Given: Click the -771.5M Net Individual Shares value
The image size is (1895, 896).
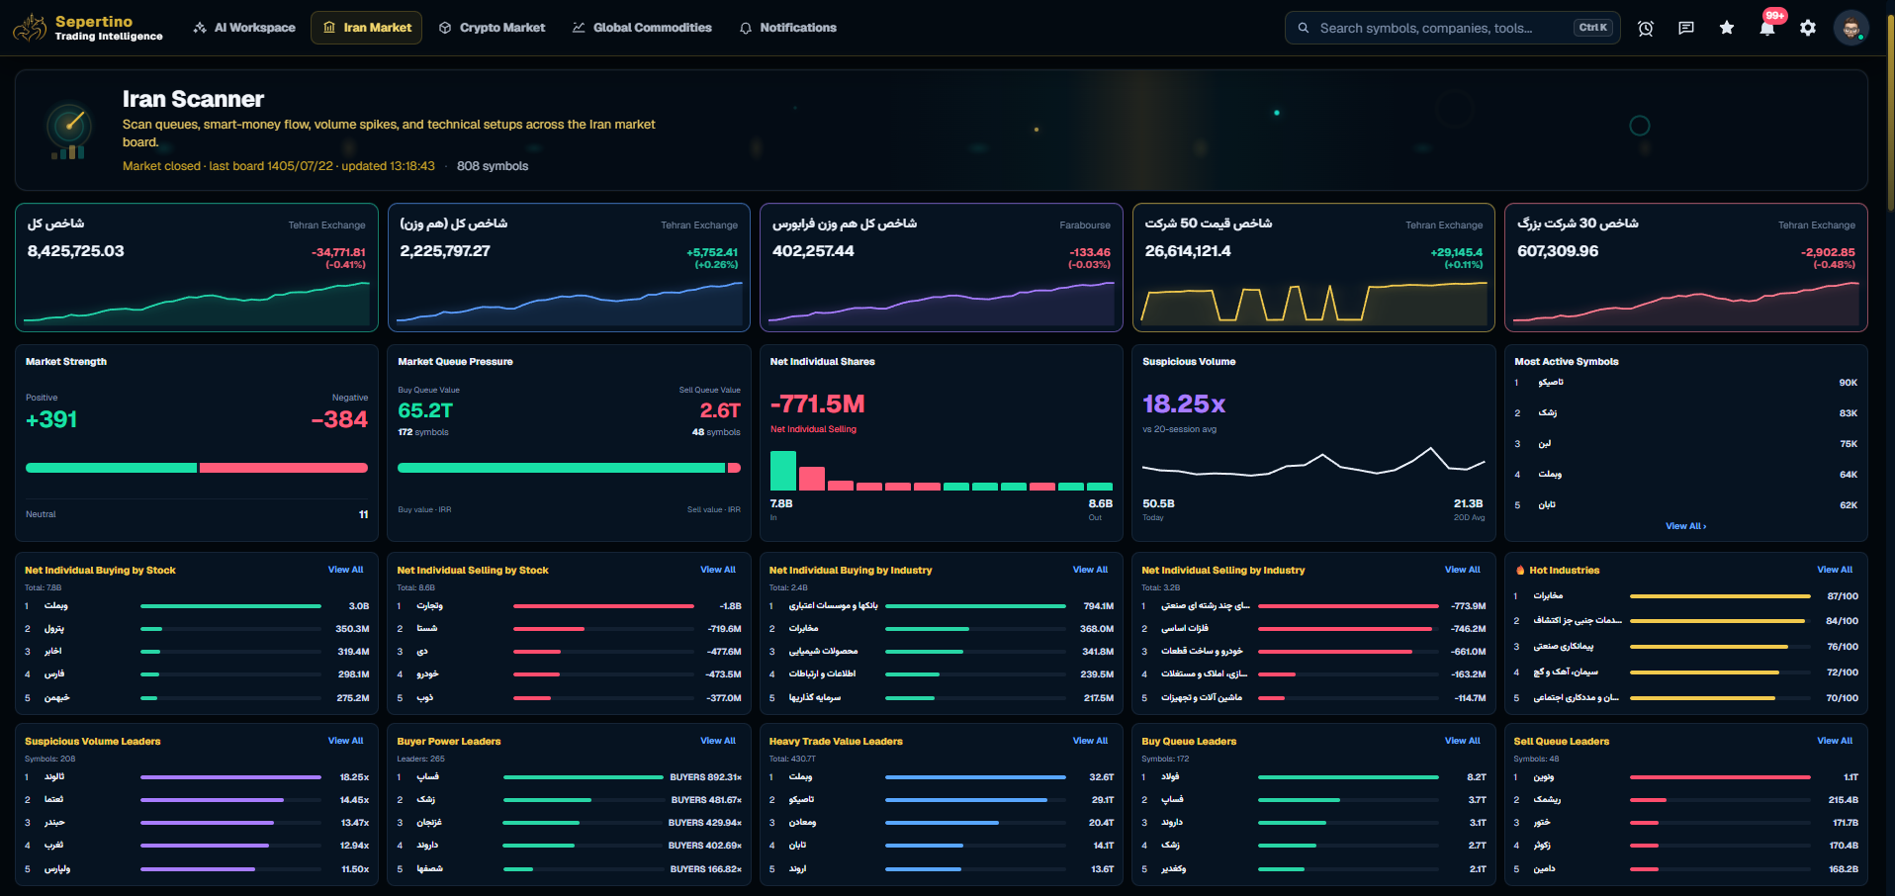Looking at the screenshot, I should pyautogui.click(x=817, y=404).
